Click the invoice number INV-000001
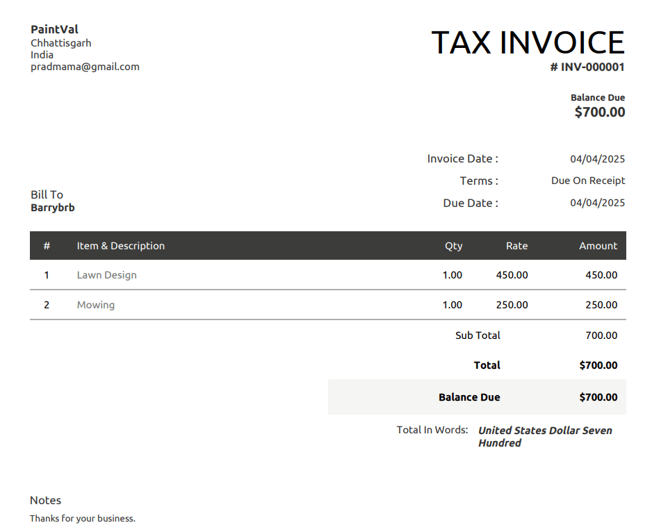This screenshot has height=532, width=652. [x=587, y=67]
